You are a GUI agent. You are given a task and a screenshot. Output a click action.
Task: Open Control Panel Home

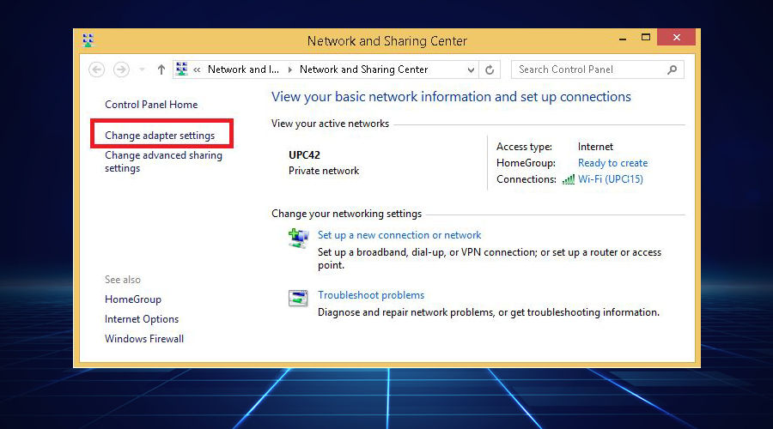tap(151, 105)
